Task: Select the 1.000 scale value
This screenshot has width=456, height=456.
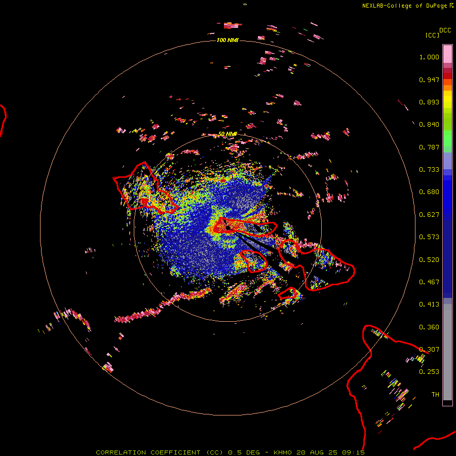Action: [x=429, y=57]
